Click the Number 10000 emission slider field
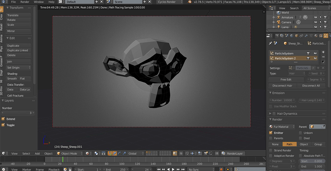 click(x=282, y=100)
